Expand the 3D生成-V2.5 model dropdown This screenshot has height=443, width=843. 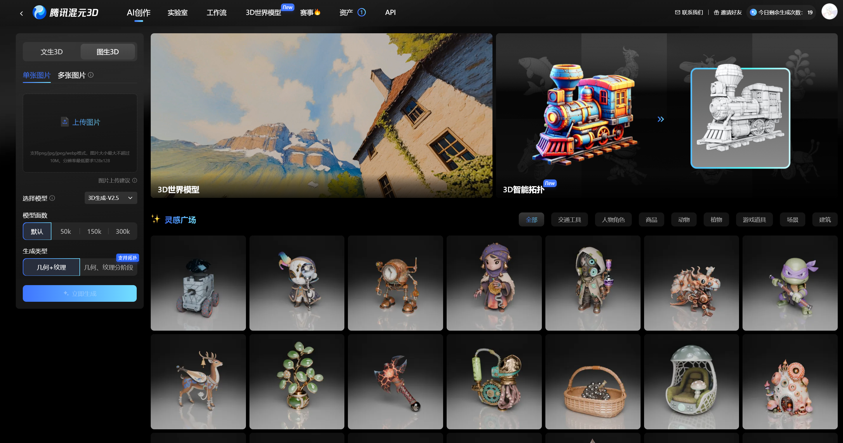[111, 198]
